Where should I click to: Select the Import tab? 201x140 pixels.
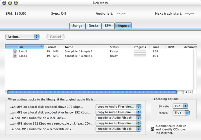(x=123, y=26)
